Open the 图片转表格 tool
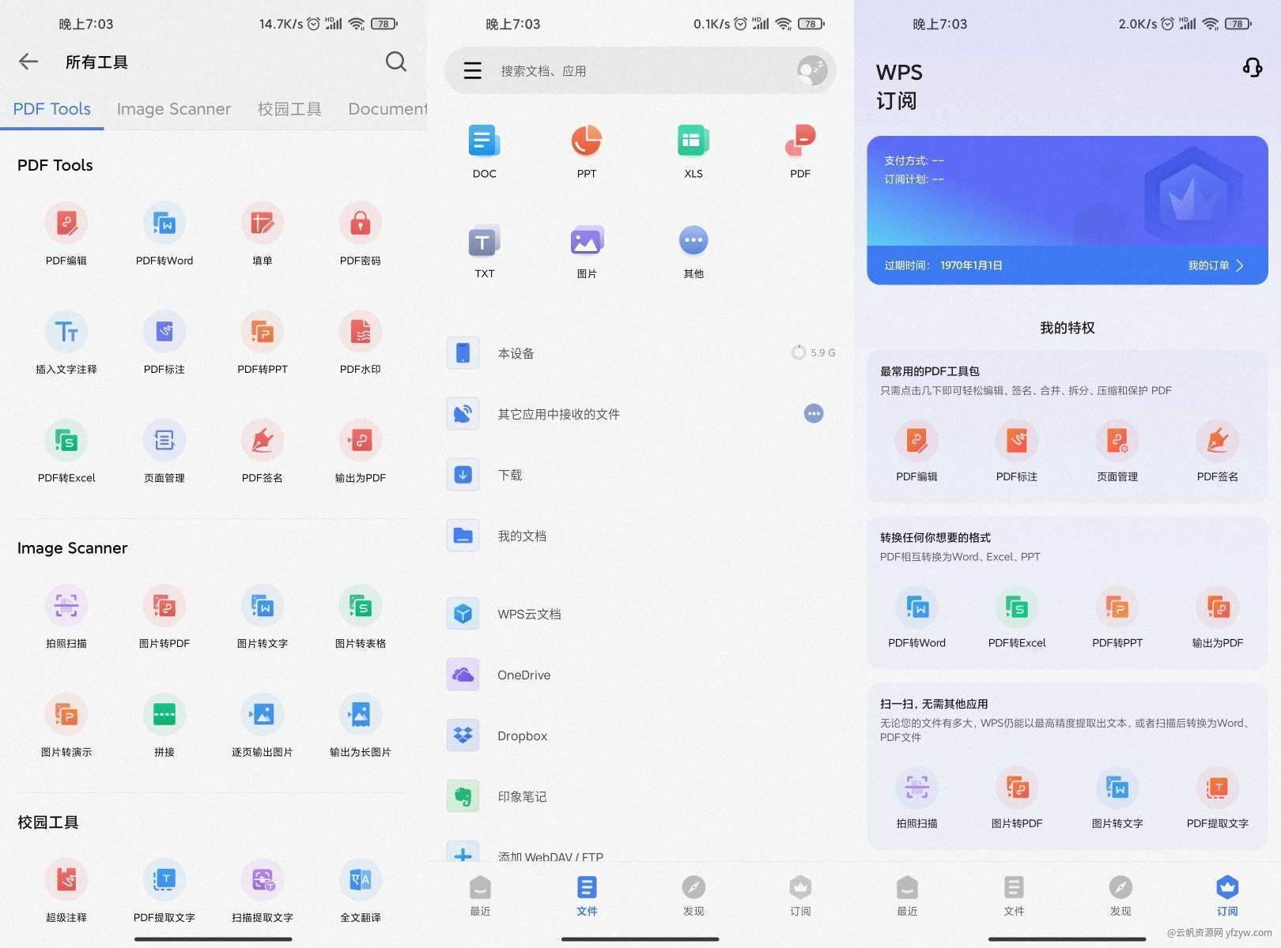Viewport: 1281px width, 948px height. click(x=361, y=617)
